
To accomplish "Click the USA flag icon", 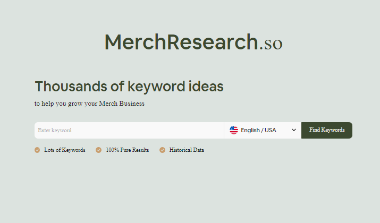I will pyautogui.click(x=234, y=130).
